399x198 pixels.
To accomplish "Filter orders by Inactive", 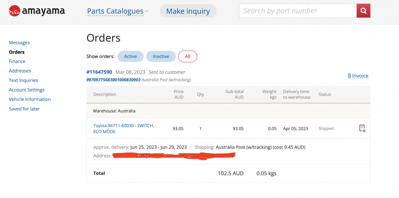I will 161,56.
